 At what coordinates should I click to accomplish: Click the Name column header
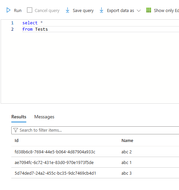(127, 141)
